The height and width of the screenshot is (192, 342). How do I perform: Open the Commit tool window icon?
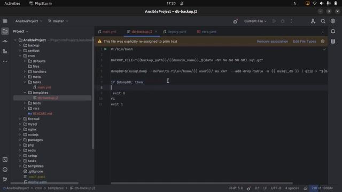[5, 41]
